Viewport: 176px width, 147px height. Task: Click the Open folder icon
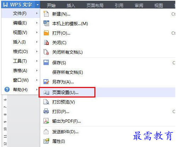pos(46,33)
